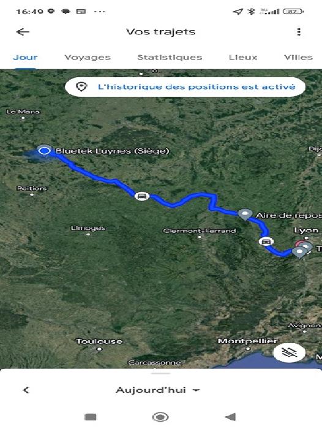
Task: Tap the location pin icon in the history banner
Action: 81,87
